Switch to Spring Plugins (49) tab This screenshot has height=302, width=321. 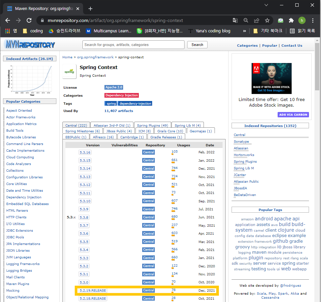(x=152, y=125)
